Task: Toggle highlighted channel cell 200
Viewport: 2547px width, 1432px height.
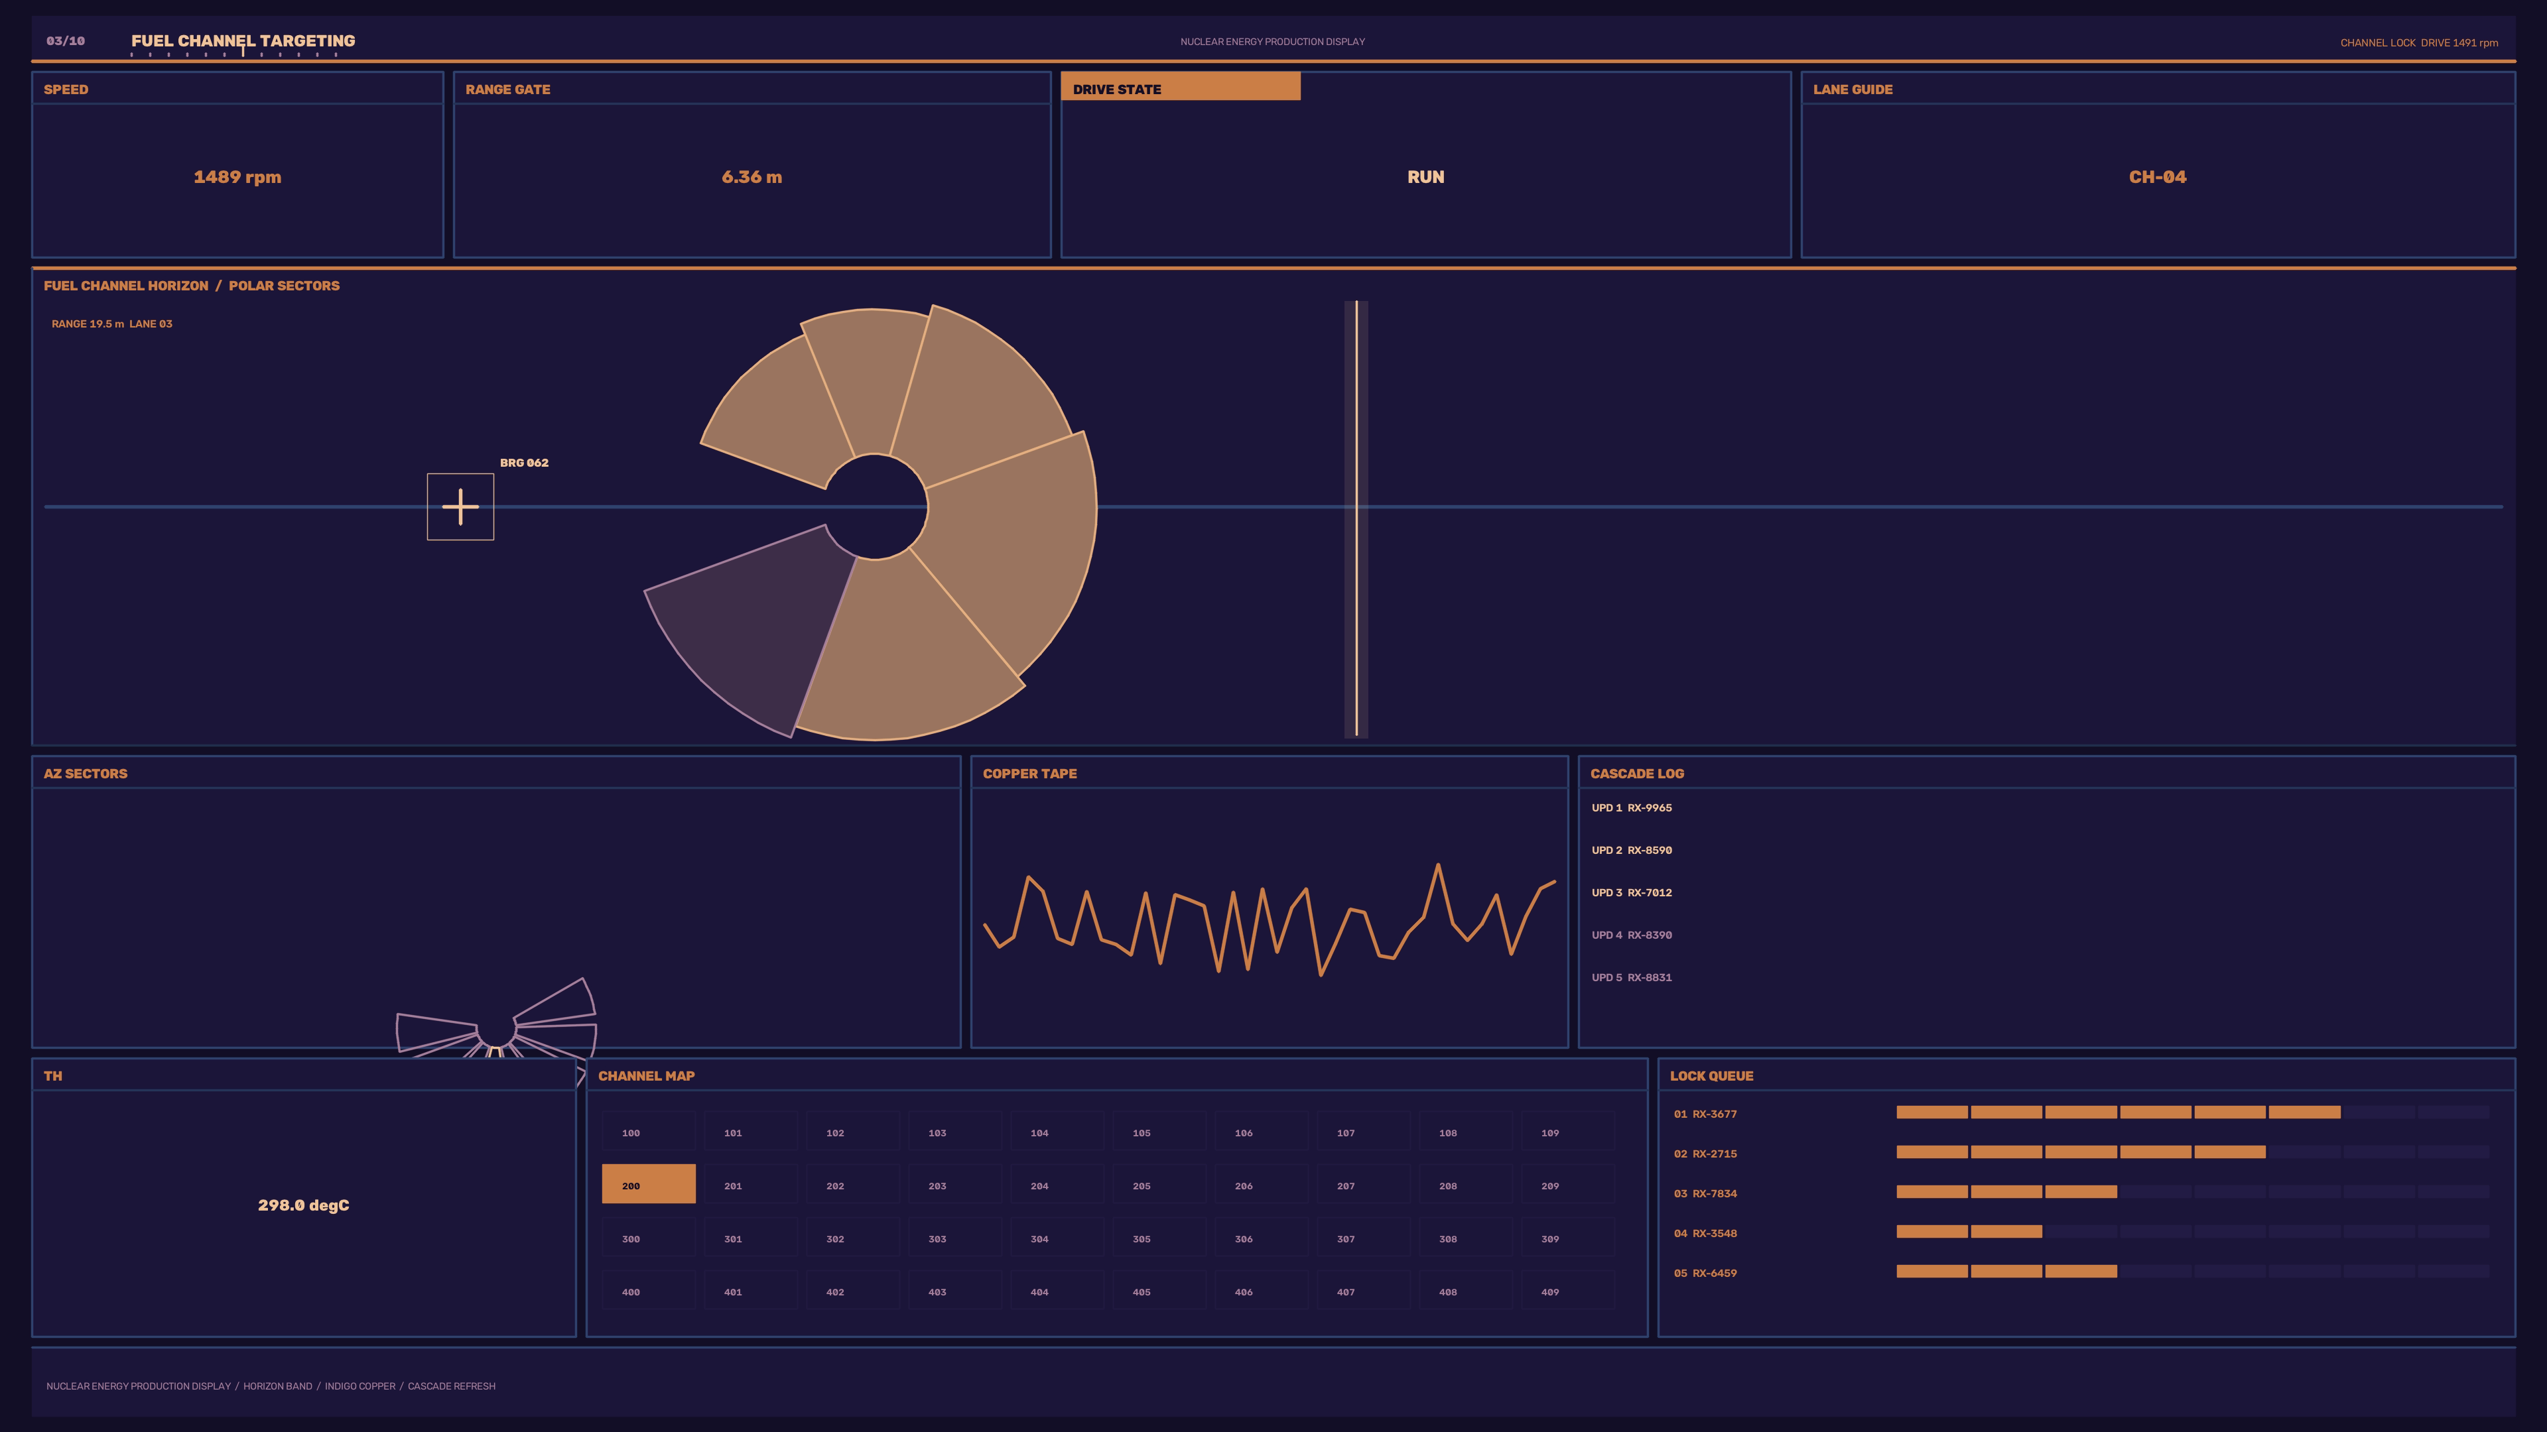Action: point(649,1184)
